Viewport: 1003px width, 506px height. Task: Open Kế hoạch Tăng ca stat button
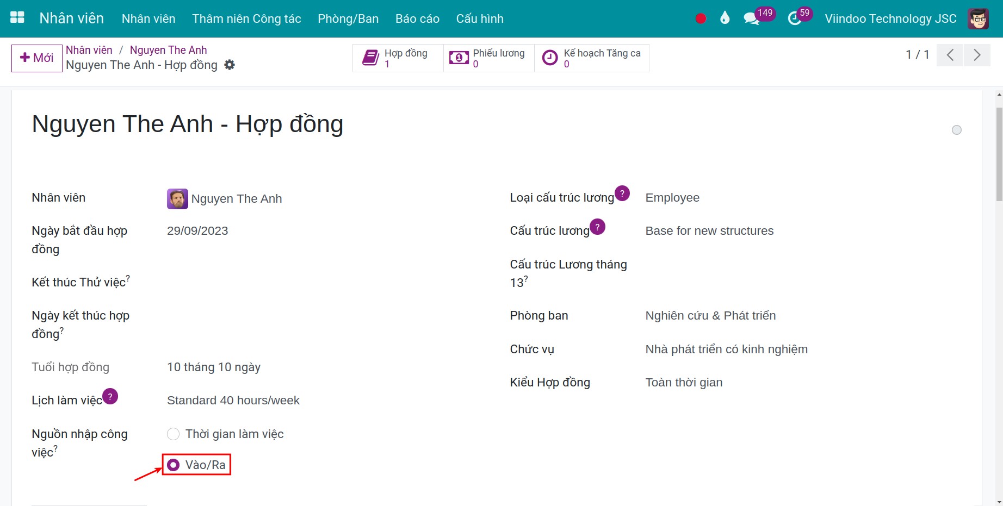[x=592, y=58]
